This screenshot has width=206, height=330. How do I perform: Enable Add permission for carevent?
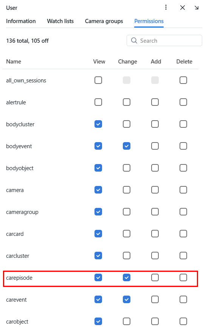pos(155,299)
